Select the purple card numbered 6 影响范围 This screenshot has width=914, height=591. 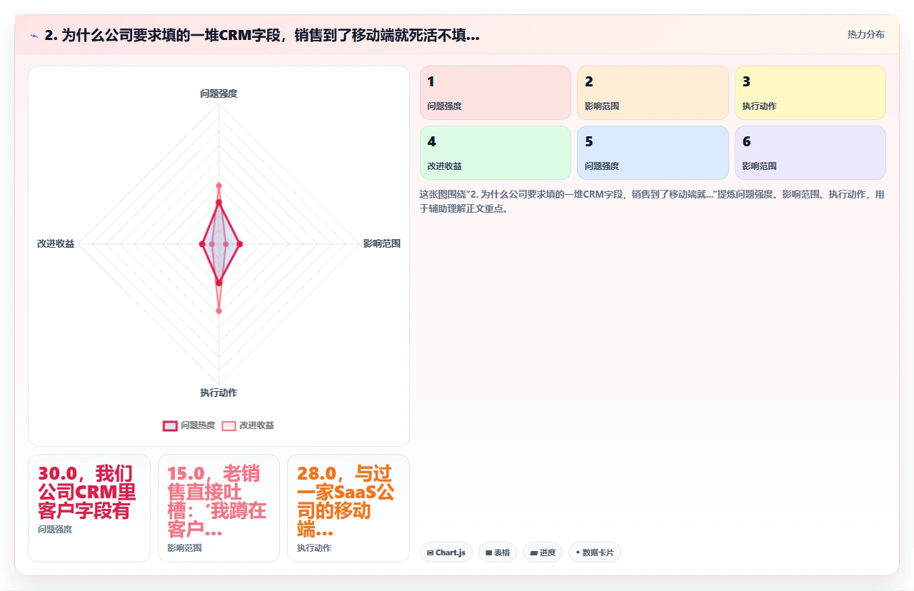coord(810,153)
